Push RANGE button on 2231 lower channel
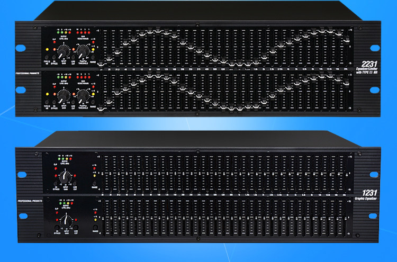Viewport: 397px width, 262px height. click(93, 102)
